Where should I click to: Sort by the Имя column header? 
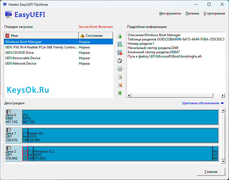(41, 36)
